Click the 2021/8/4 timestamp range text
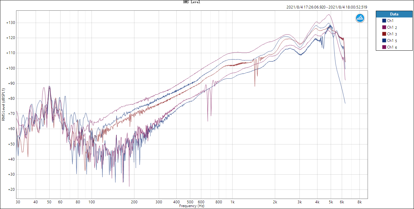This screenshot has height=209, width=414. coord(327,7)
